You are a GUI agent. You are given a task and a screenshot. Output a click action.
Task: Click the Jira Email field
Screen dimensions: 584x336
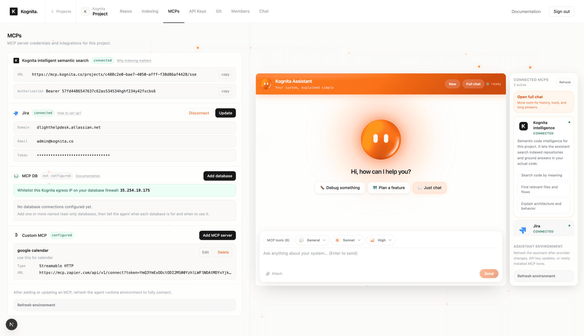click(x=125, y=141)
